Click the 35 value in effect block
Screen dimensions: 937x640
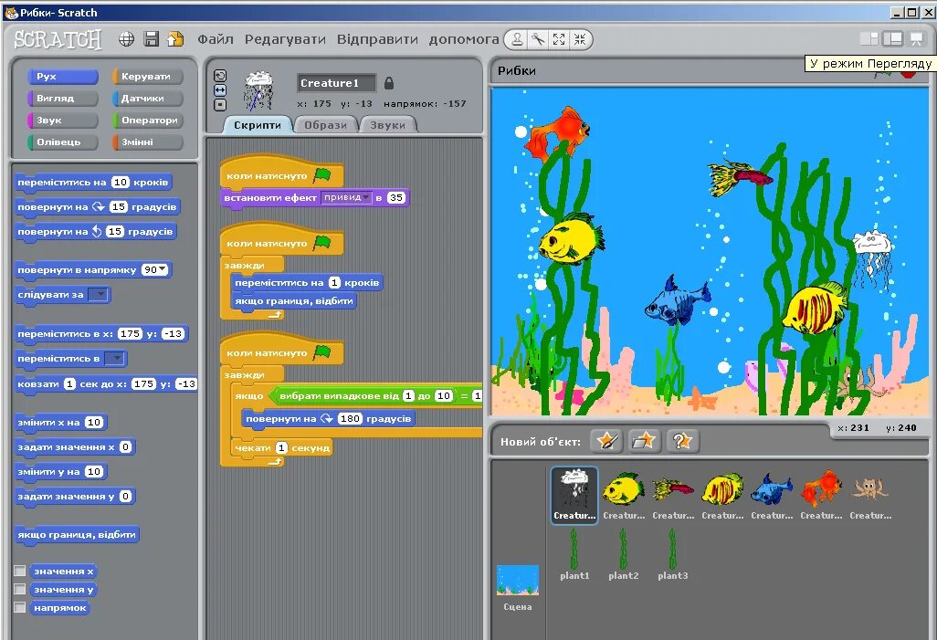[395, 197]
